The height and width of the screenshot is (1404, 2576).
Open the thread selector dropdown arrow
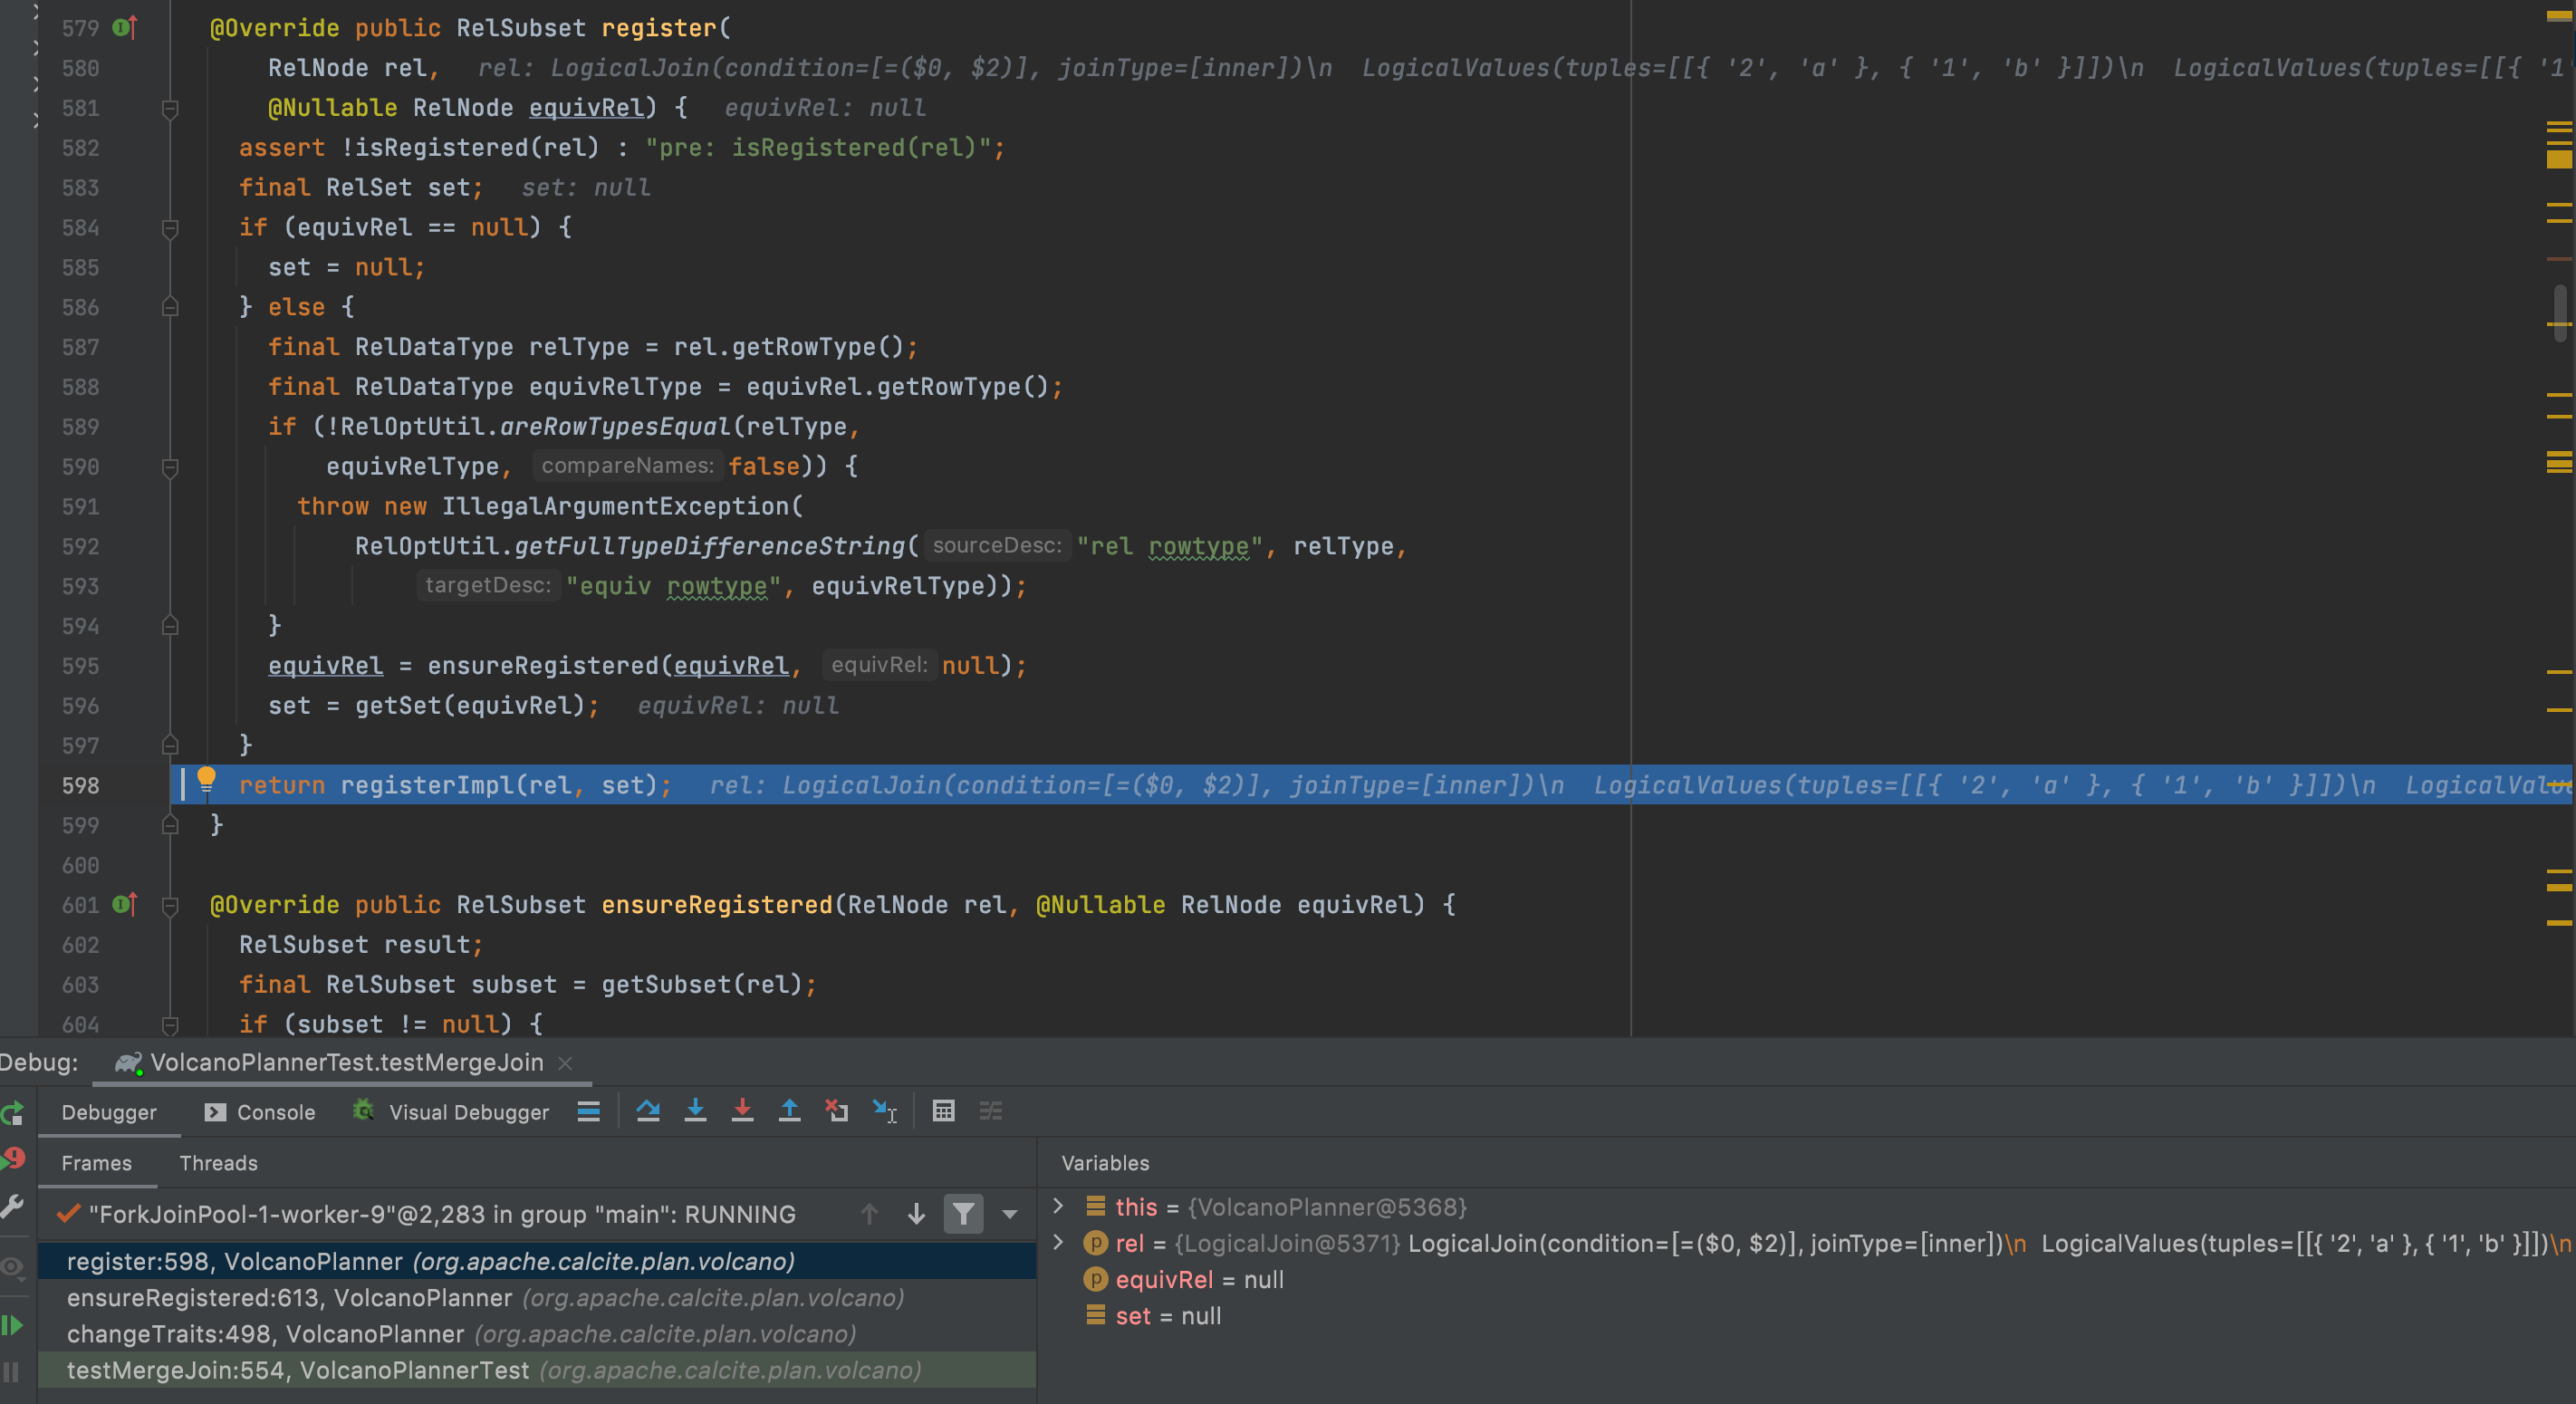tap(1010, 1214)
